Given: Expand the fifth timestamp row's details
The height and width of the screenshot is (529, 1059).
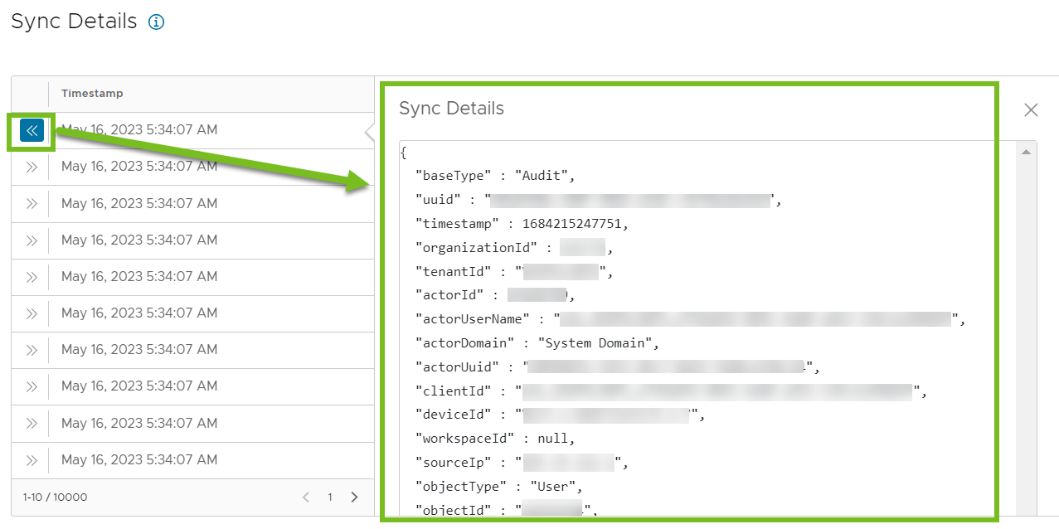Looking at the screenshot, I should (x=32, y=277).
